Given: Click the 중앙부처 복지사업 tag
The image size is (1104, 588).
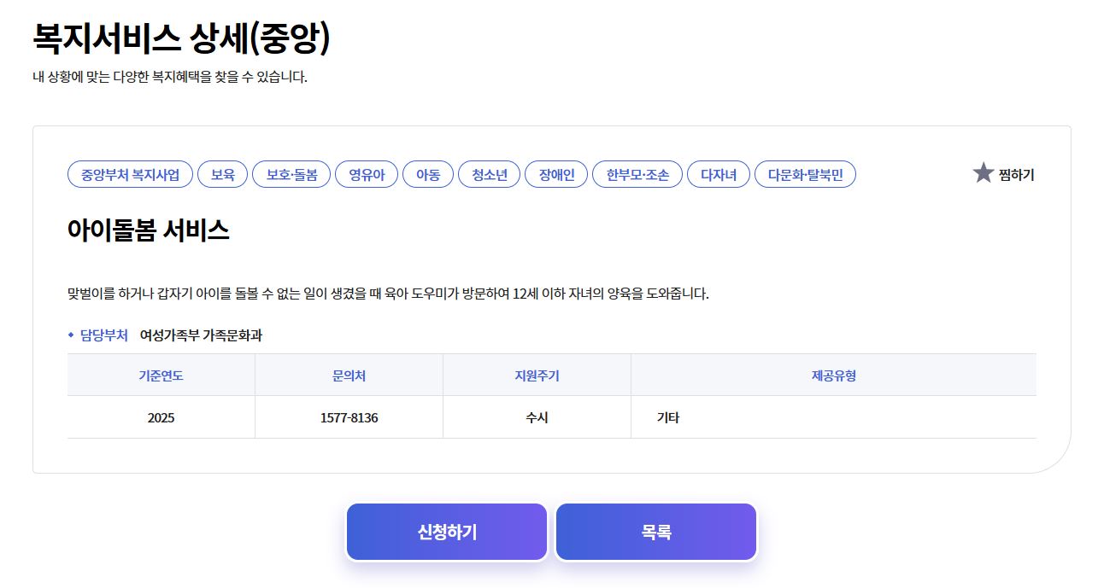Looking at the screenshot, I should [x=129, y=173].
